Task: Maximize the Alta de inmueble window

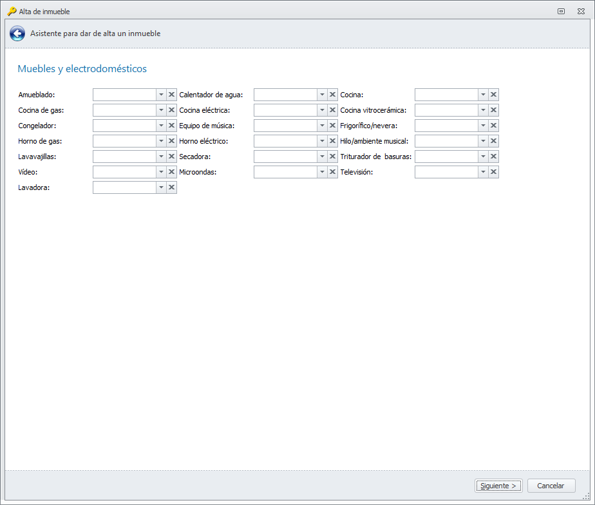Action: pos(561,12)
